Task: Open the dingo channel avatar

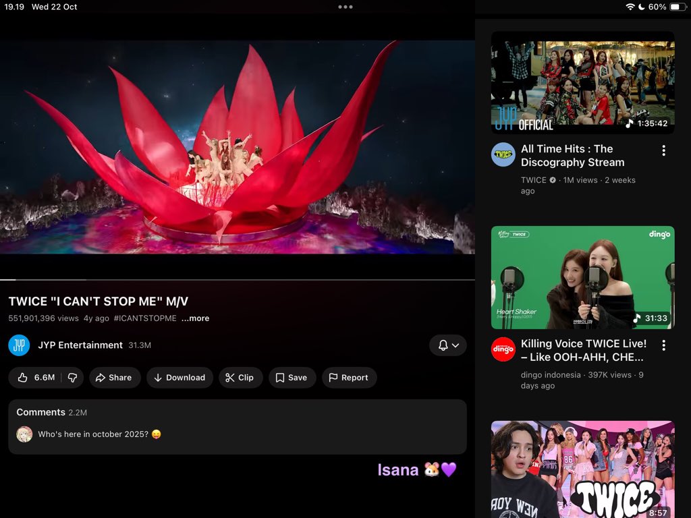Action: pyautogui.click(x=503, y=349)
